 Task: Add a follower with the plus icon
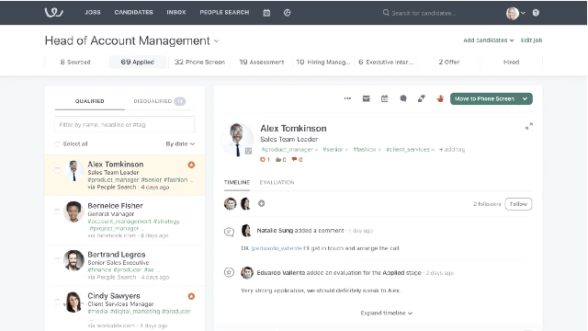click(261, 203)
